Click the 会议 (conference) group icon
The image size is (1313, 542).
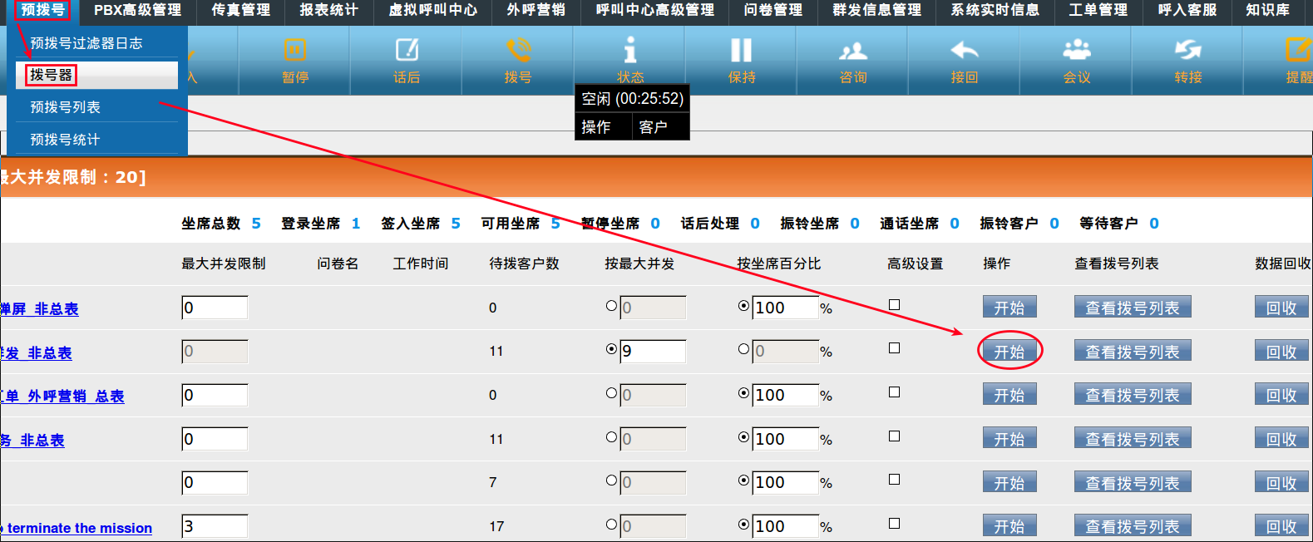(1077, 51)
